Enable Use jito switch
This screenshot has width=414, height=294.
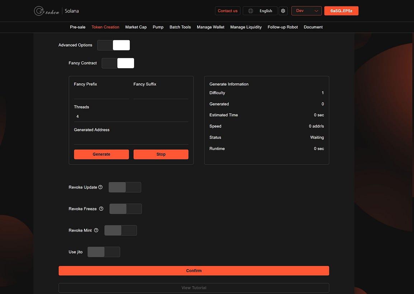(x=104, y=252)
